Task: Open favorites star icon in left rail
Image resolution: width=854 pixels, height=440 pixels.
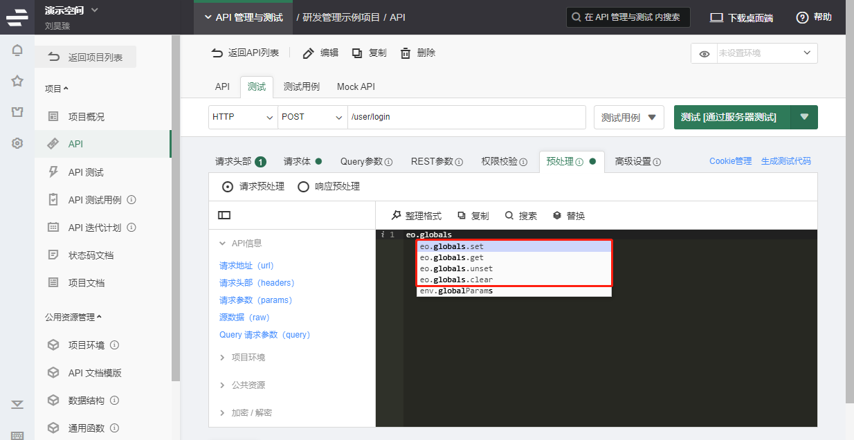Action: coord(17,81)
